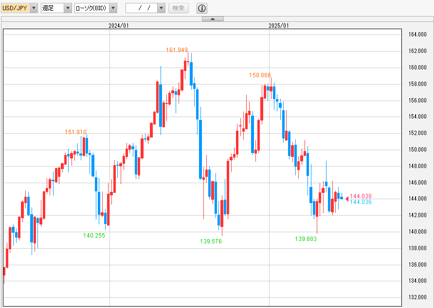Click the 146.000 price axis label
Viewport: 434px width, 308px height.
point(417,182)
